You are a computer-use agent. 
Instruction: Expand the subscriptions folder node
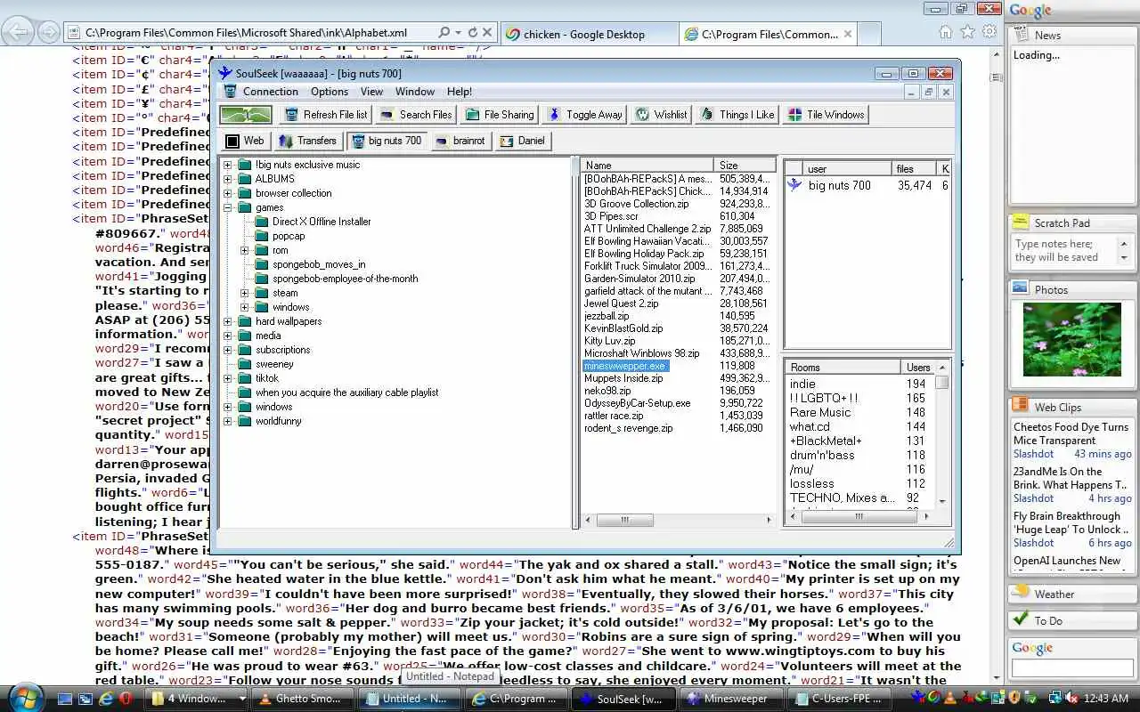227,350
